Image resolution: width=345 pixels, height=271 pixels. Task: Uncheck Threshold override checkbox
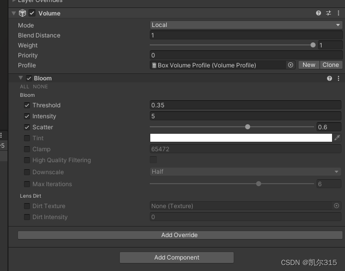[x=27, y=105]
